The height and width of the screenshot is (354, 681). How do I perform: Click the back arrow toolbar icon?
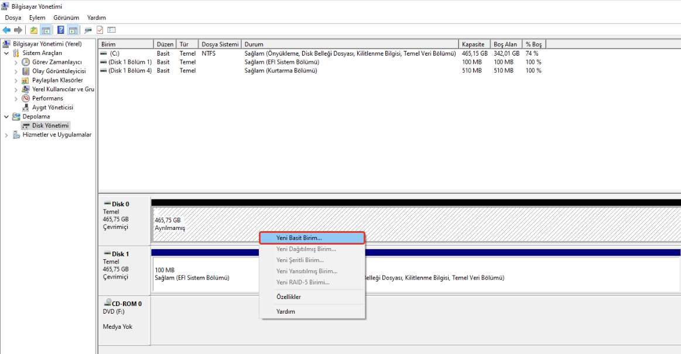tap(6, 30)
